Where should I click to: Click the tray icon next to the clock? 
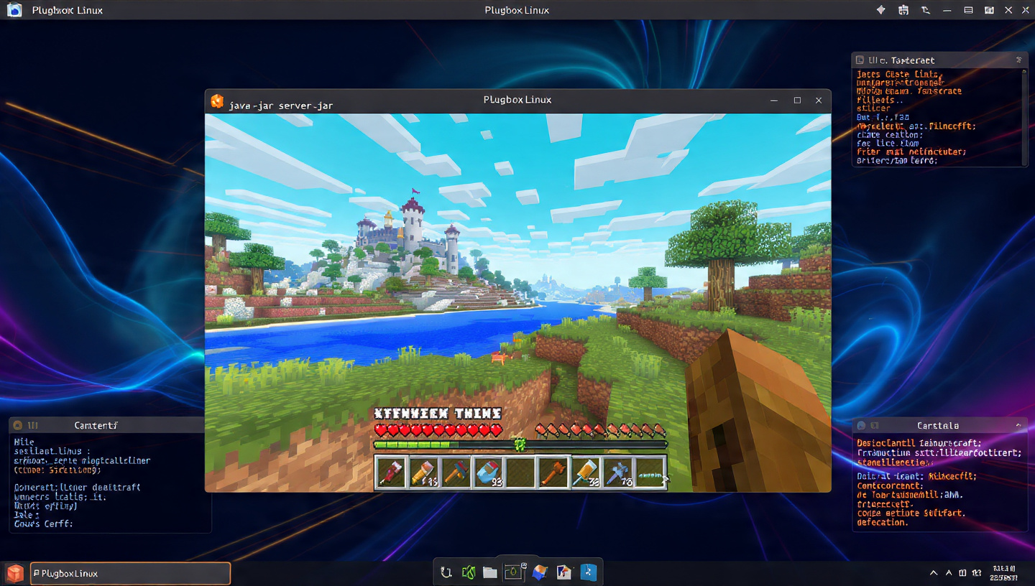(x=977, y=573)
